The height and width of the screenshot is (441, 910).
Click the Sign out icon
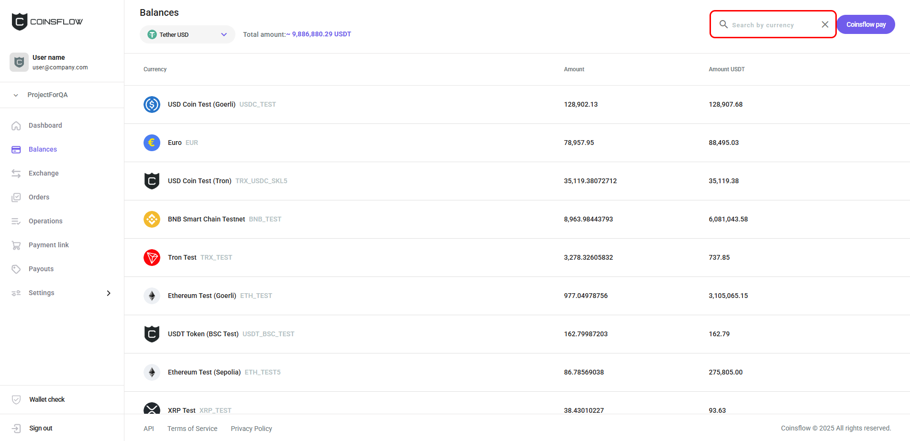(16, 428)
